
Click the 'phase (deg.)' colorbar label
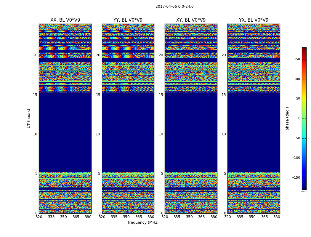click(287, 118)
